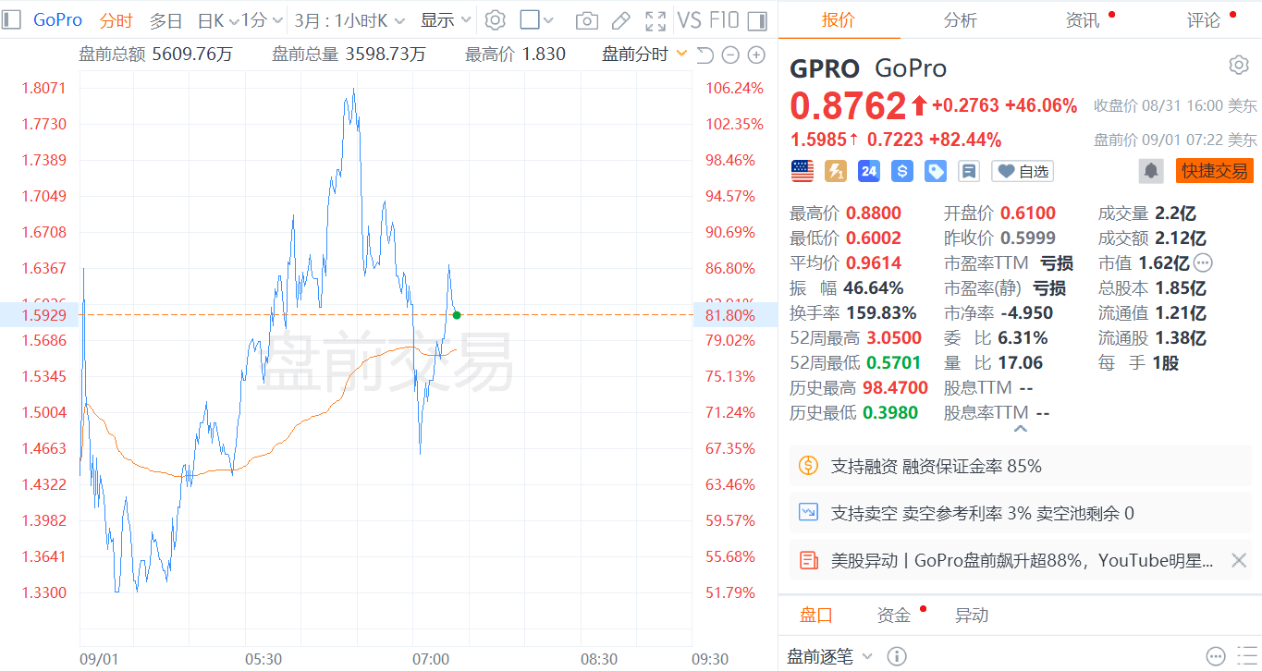Screen dimensions: 1262x671
Task: Open the 美股异动 GoPro news link
Action: click(x=1023, y=560)
